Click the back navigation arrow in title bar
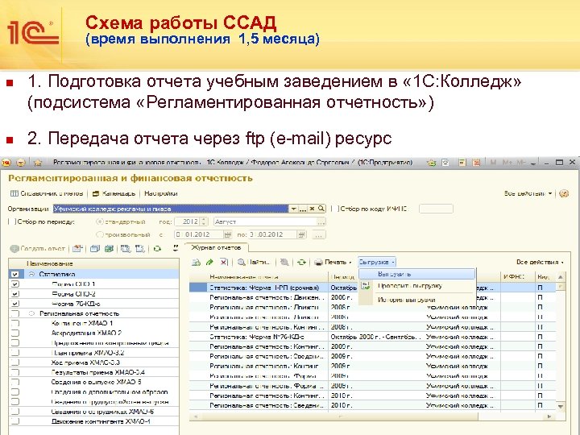Image resolution: width=580 pixels, height=435 pixels. click(21, 163)
